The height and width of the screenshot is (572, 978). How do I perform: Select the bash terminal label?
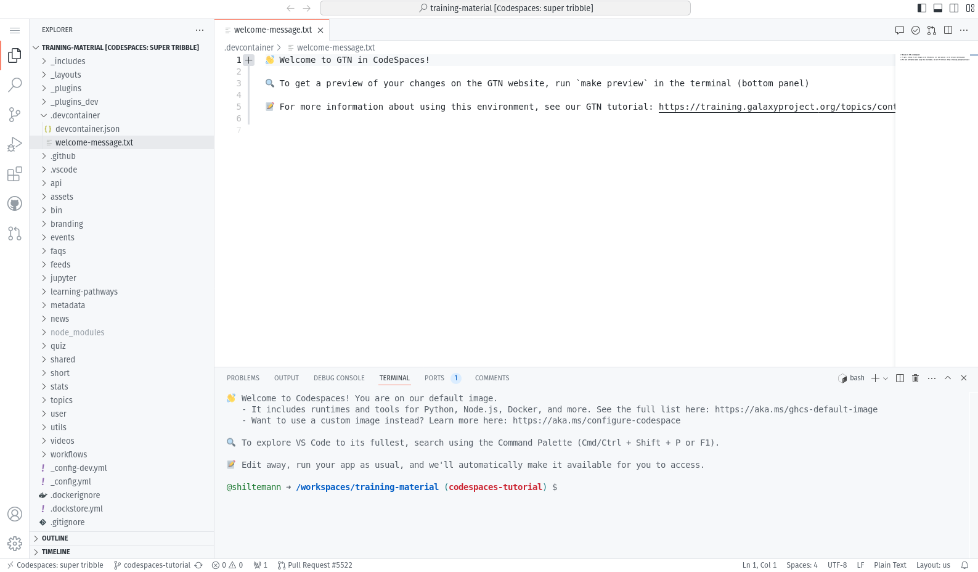click(x=852, y=378)
